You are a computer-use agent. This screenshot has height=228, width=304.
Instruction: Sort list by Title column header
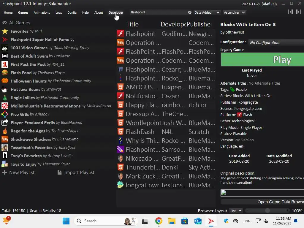pos(132,24)
